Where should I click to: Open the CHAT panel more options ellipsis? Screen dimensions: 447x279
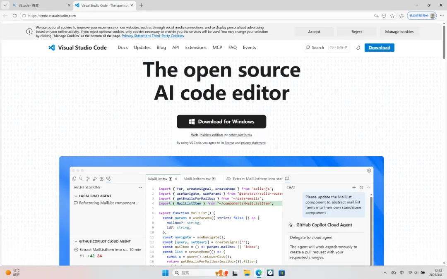[368, 188]
